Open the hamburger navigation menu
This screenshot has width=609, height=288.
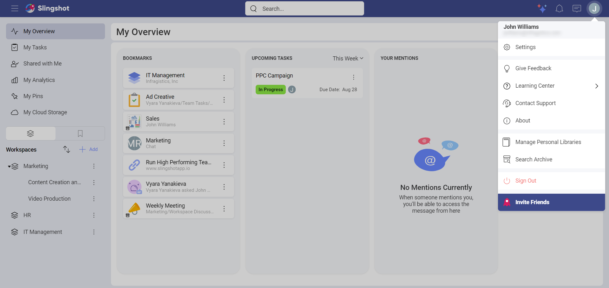point(15,9)
